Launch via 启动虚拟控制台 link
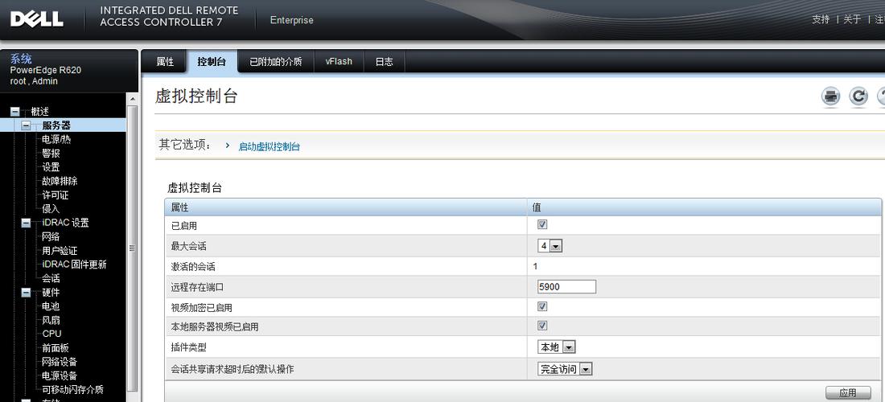Screen dimensions: 885x402 click(x=270, y=146)
